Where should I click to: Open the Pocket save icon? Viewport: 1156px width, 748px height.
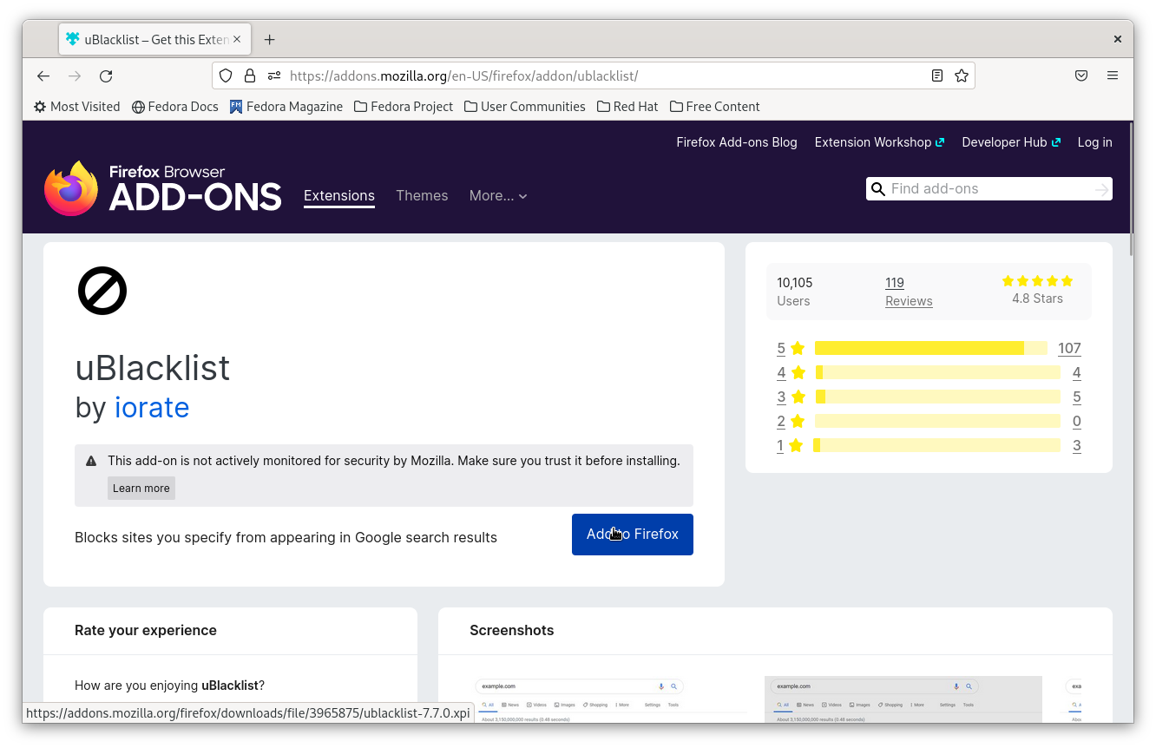click(x=1081, y=75)
